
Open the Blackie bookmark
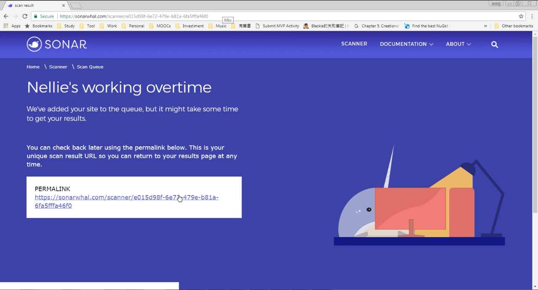pyautogui.click(x=326, y=26)
